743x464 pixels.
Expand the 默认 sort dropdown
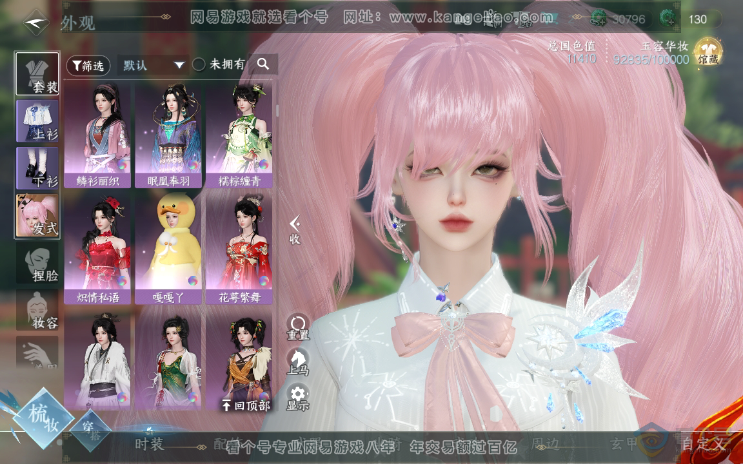pyautogui.click(x=154, y=65)
